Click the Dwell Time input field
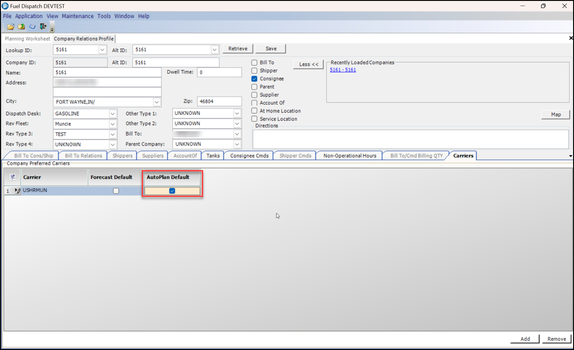Image resolution: width=574 pixels, height=350 pixels. click(x=219, y=73)
